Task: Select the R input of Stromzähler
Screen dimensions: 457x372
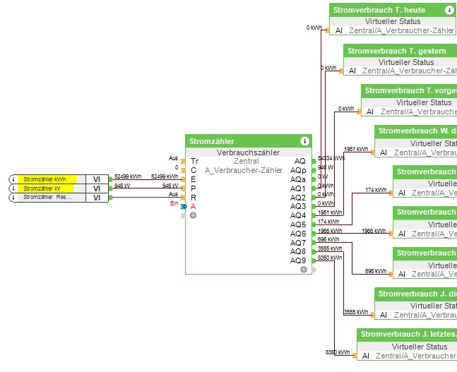Action: [x=194, y=198]
